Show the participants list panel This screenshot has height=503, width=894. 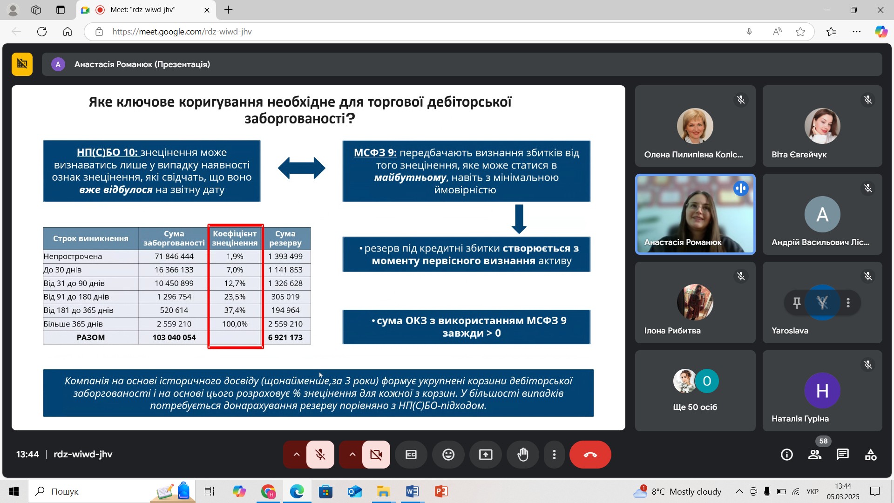pos(815,455)
